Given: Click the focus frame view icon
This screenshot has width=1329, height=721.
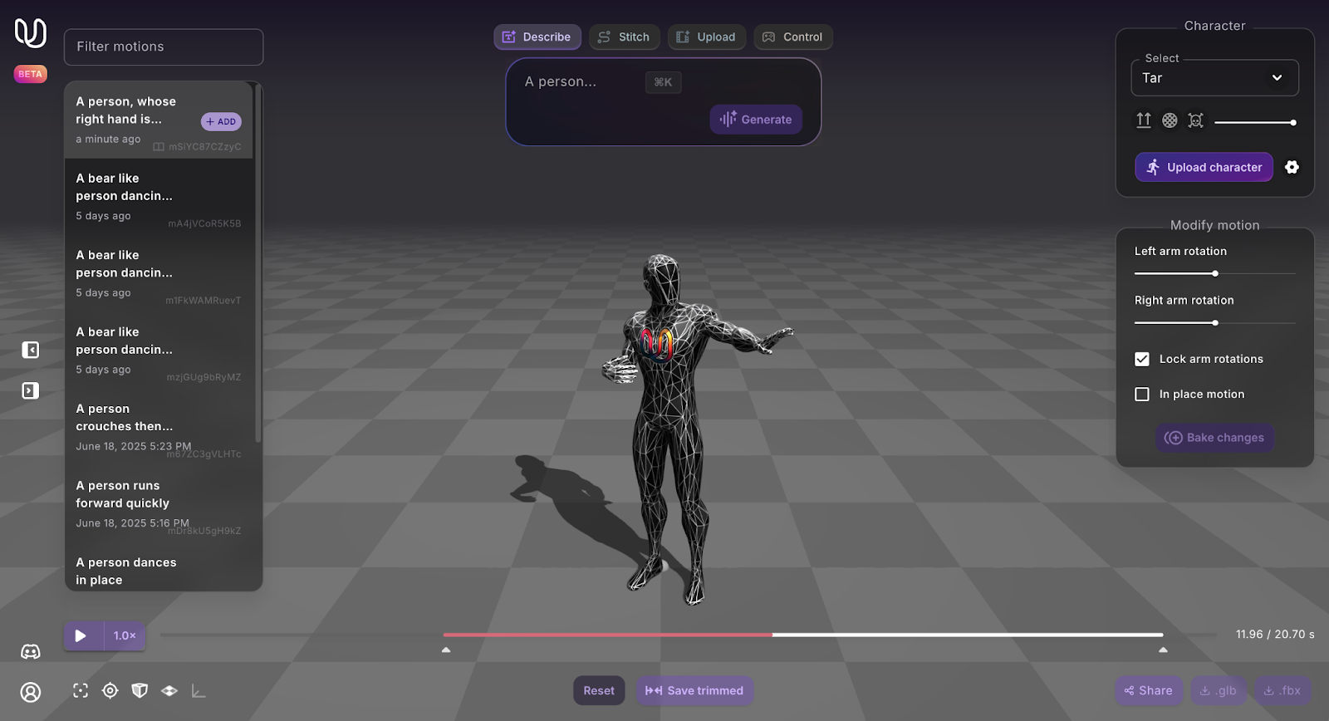Looking at the screenshot, I should 81,690.
